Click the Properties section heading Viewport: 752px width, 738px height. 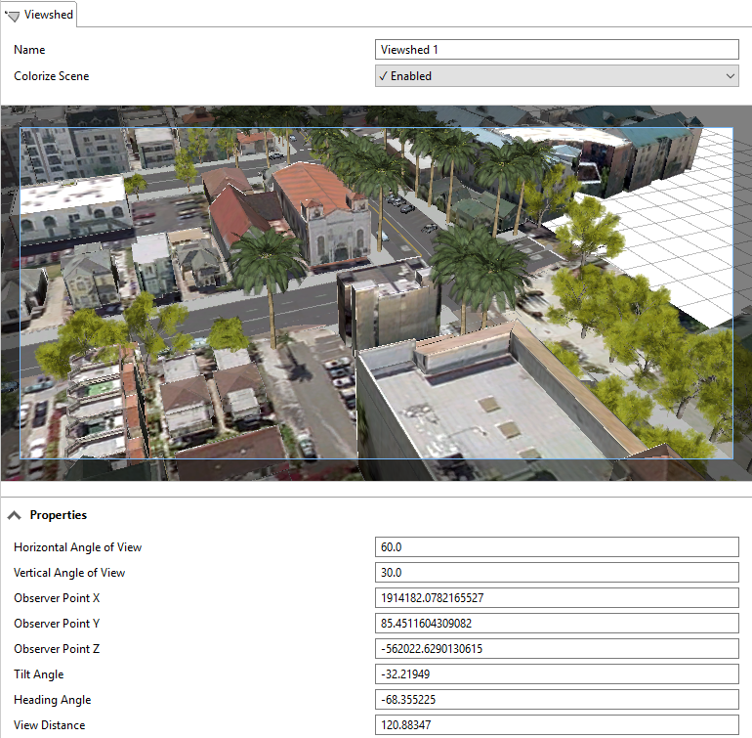pos(58,515)
